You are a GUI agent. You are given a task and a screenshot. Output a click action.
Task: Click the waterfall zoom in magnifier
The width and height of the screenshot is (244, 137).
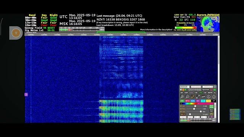(x=182, y=97)
